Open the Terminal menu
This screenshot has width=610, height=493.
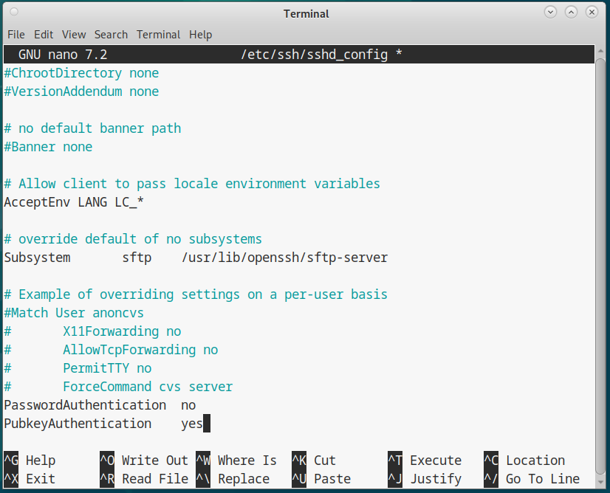click(x=158, y=35)
